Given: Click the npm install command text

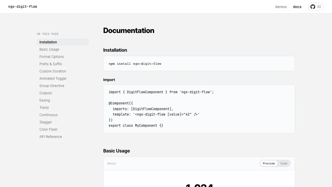Looking at the screenshot, I should (x=135, y=64).
